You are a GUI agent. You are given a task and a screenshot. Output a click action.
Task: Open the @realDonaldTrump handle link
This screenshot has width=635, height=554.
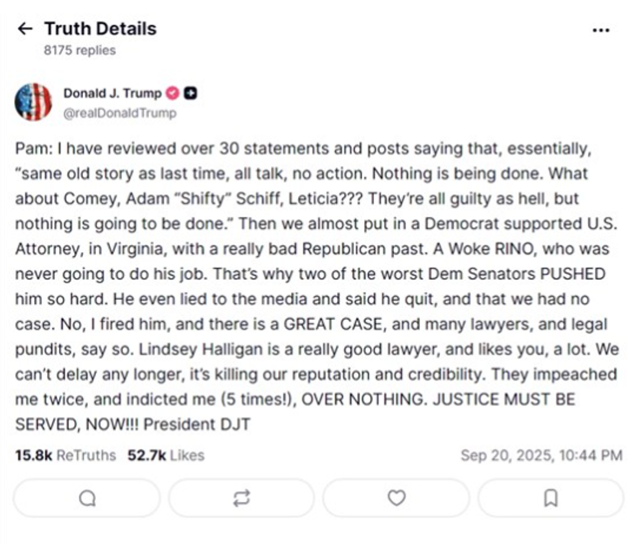tap(120, 113)
